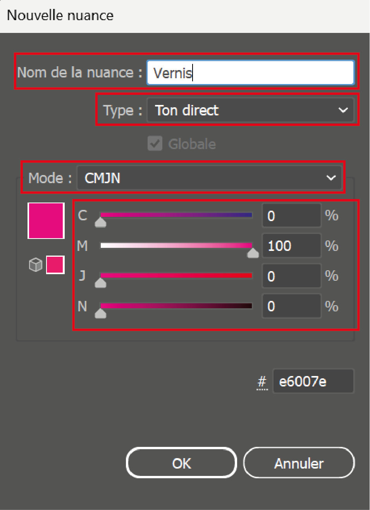The height and width of the screenshot is (510, 370).
Task: Toggle the Globale checkbox
Action: click(x=155, y=144)
